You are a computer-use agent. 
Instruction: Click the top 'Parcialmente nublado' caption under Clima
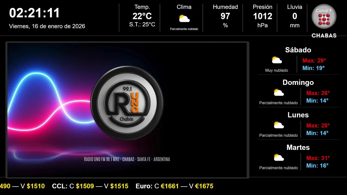184,29
